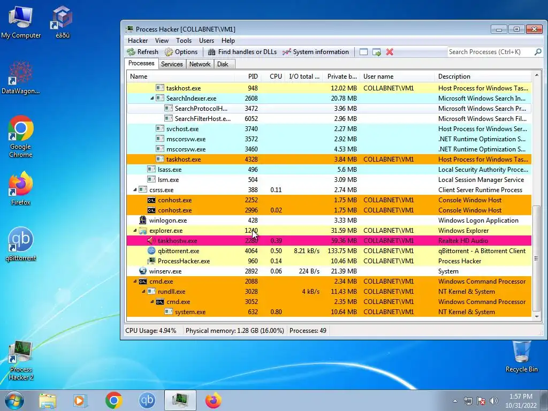Open the Firefox desktop shortcut

21,188
